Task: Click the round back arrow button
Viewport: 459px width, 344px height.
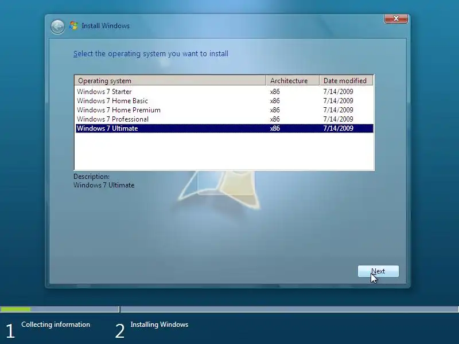Action: [57, 27]
